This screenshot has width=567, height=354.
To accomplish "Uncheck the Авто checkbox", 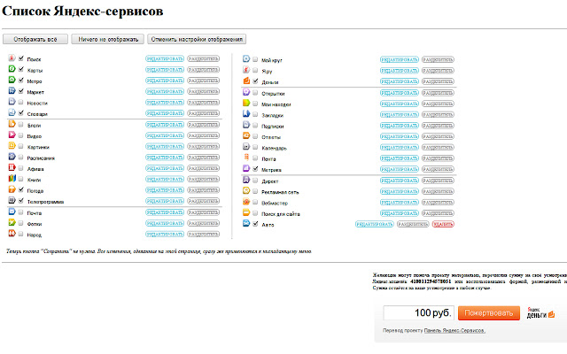I will [x=255, y=224].
